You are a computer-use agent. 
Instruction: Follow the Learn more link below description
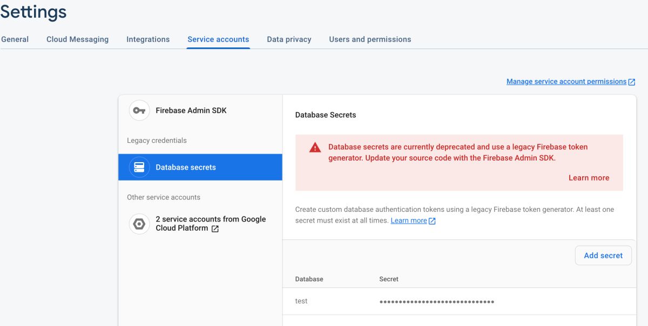pos(409,220)
